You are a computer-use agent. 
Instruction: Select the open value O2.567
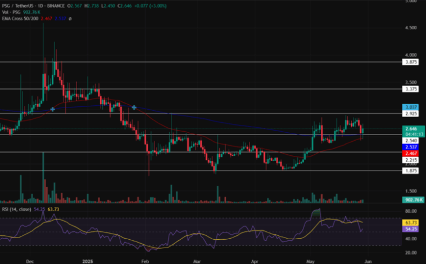click(74, 6)
